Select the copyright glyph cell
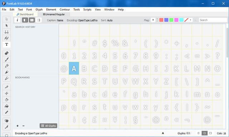229x137 pixels. pyautogui.click(x=156, y=119)
